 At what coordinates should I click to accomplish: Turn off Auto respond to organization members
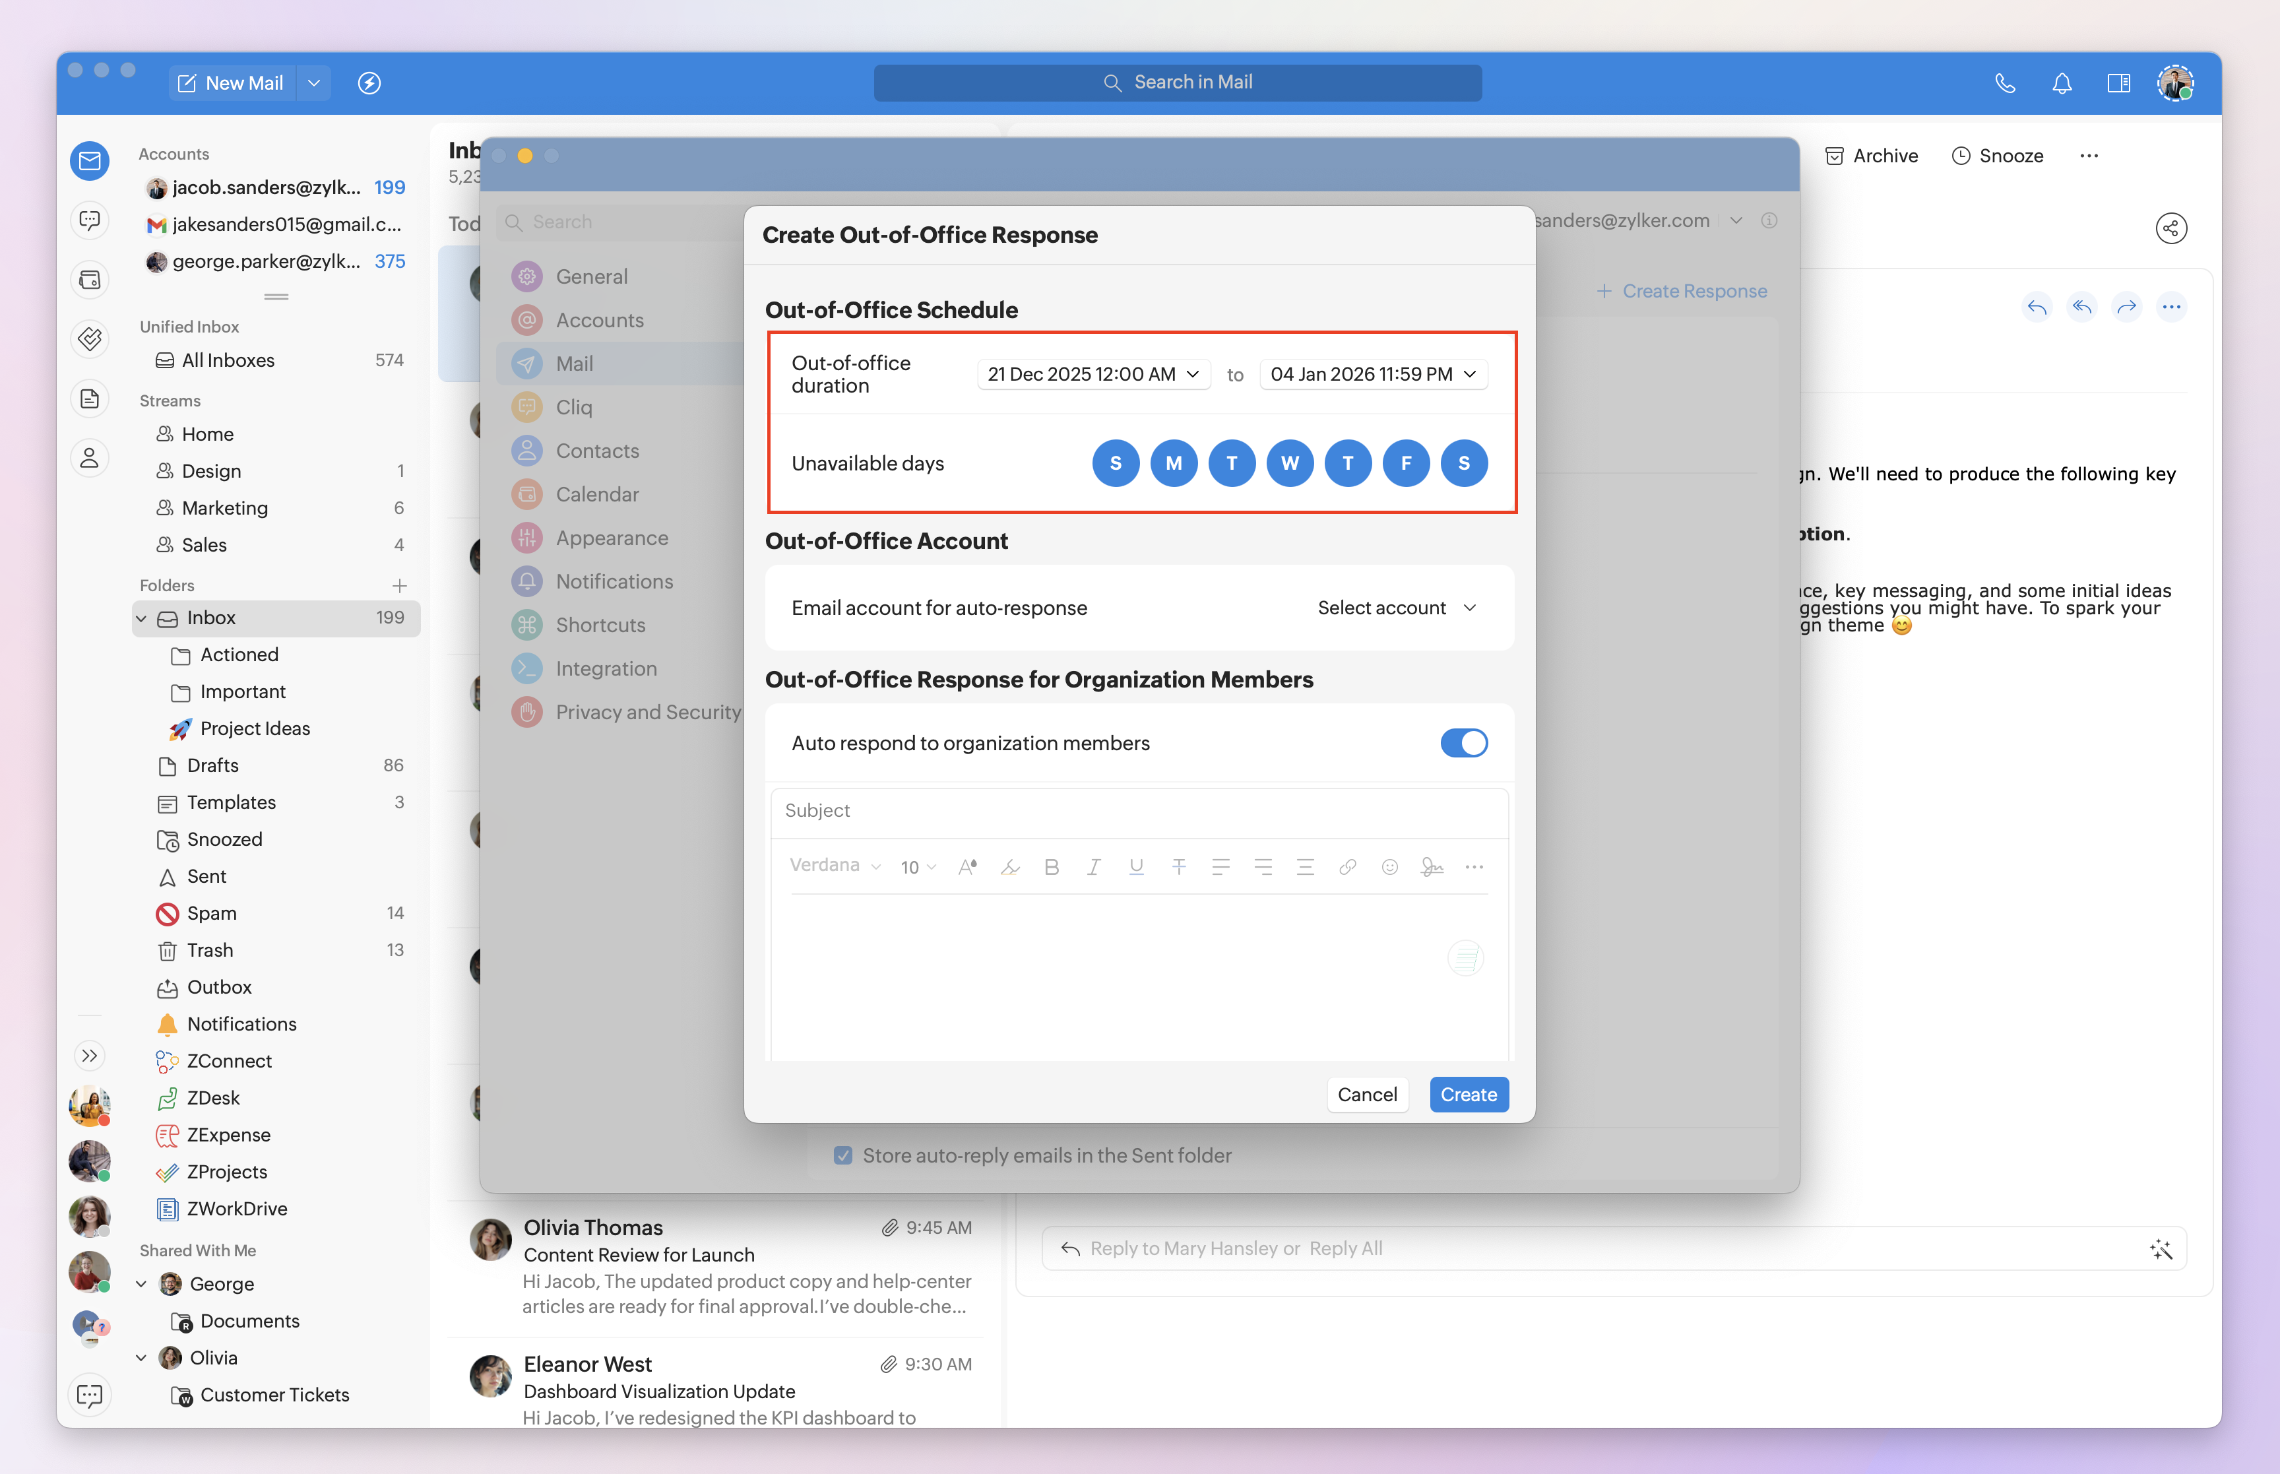tap(1463, 743)
